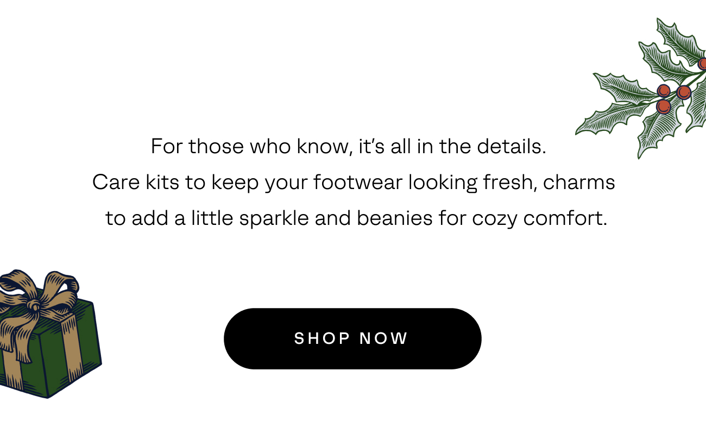
Task: Select the first line of the promo text
Action: click(349, 146)
